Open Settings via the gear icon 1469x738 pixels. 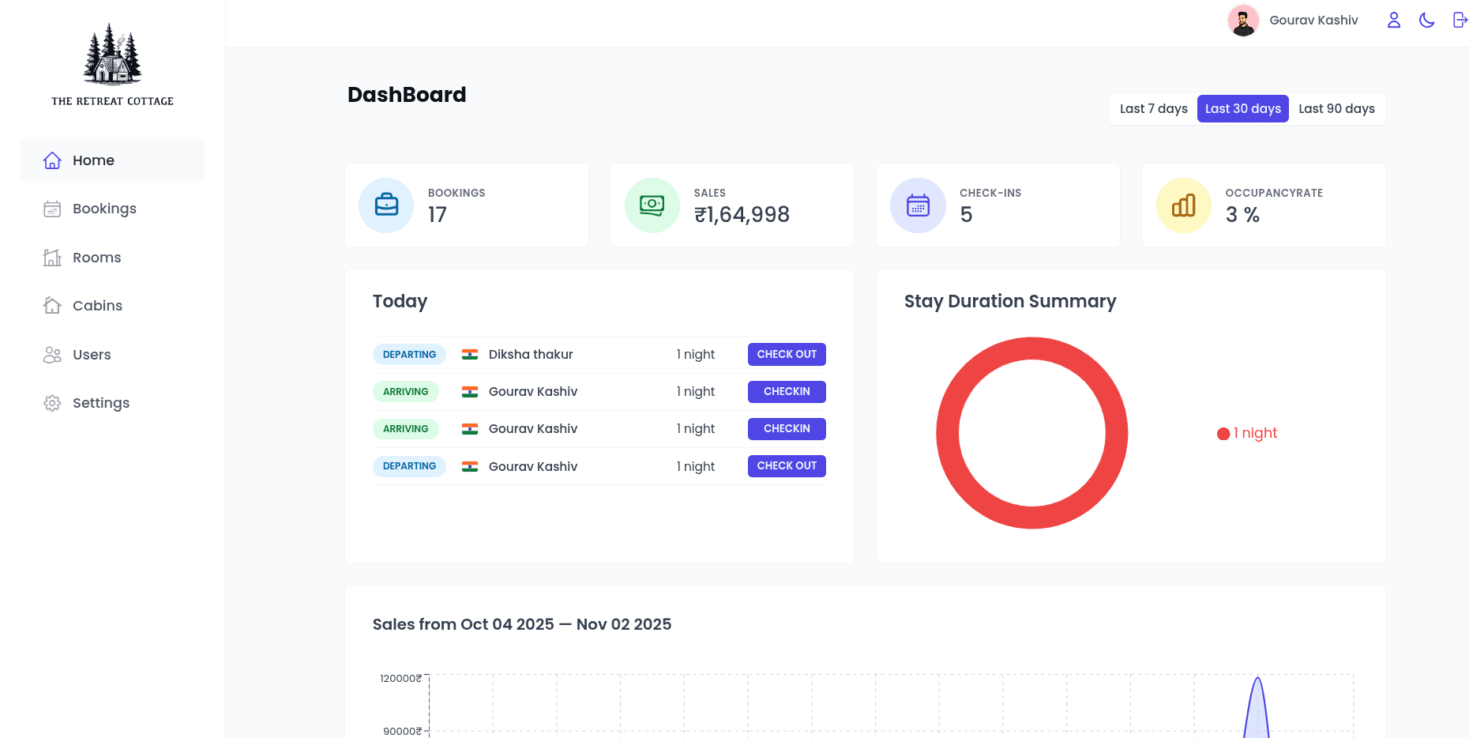click(x=52, y=403)
